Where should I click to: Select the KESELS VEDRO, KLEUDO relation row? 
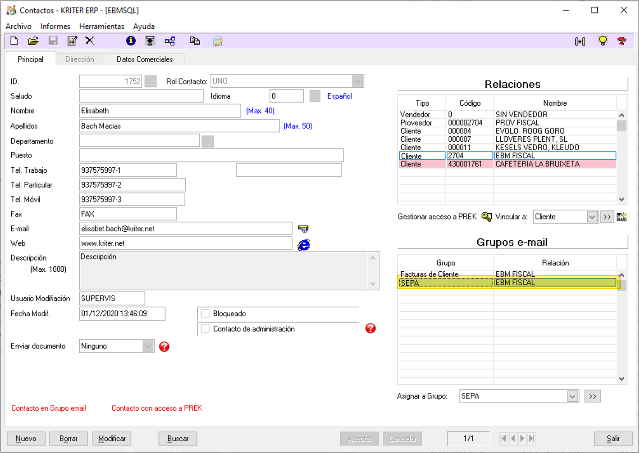[507, 148]
